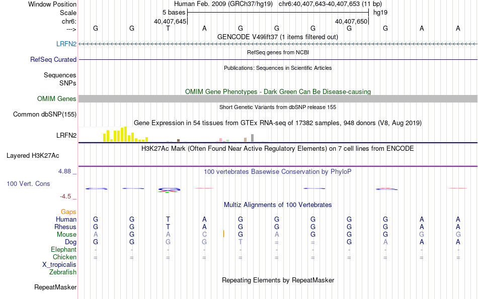Click the tallest yellow GTEx expression bar
Screen dimensions: 478x299
[125, 134]
